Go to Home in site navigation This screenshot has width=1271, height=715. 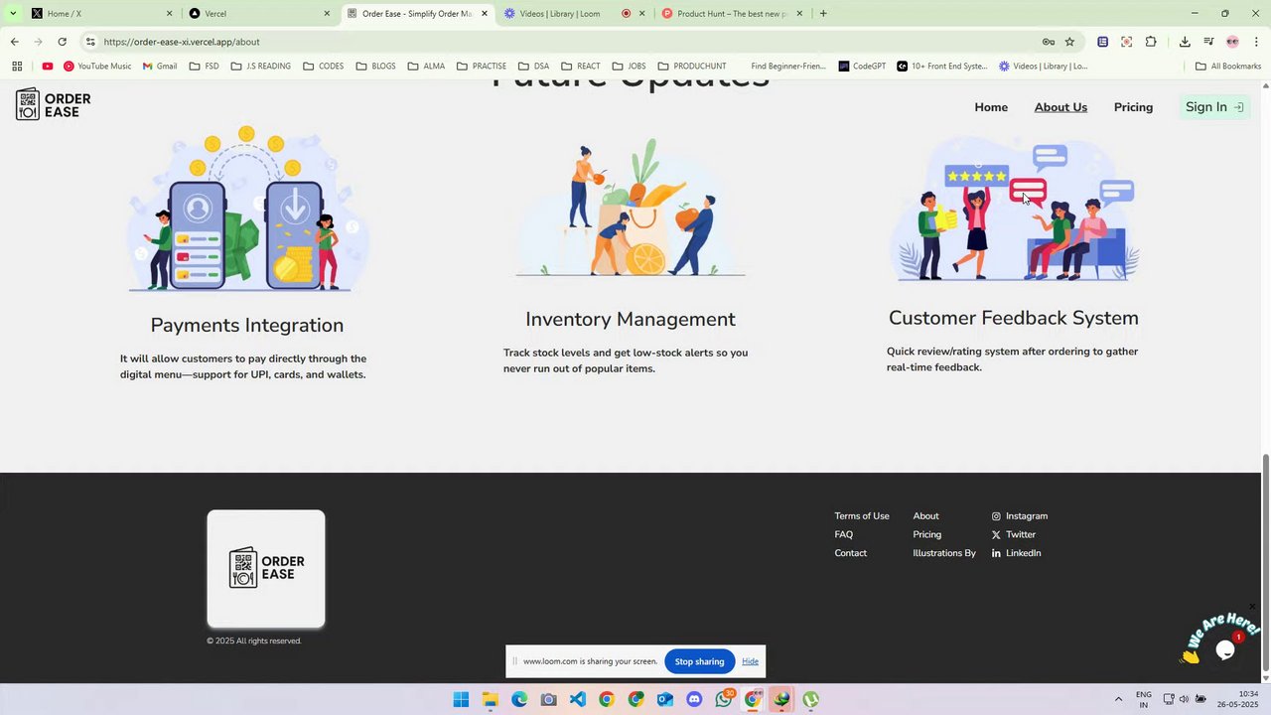[991, 107]
